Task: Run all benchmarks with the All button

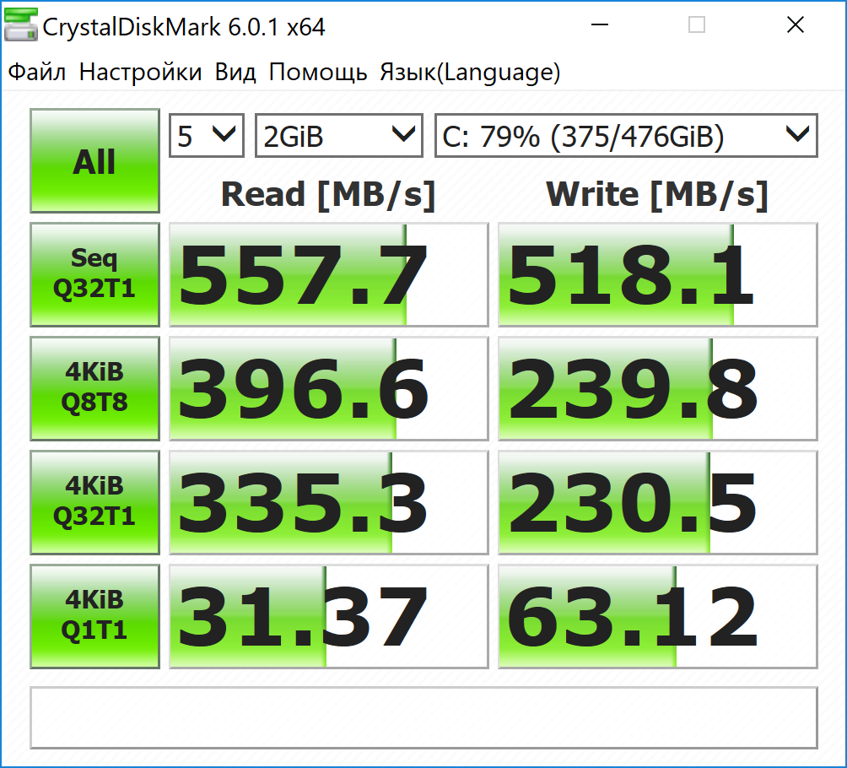Action: (94, 161)
